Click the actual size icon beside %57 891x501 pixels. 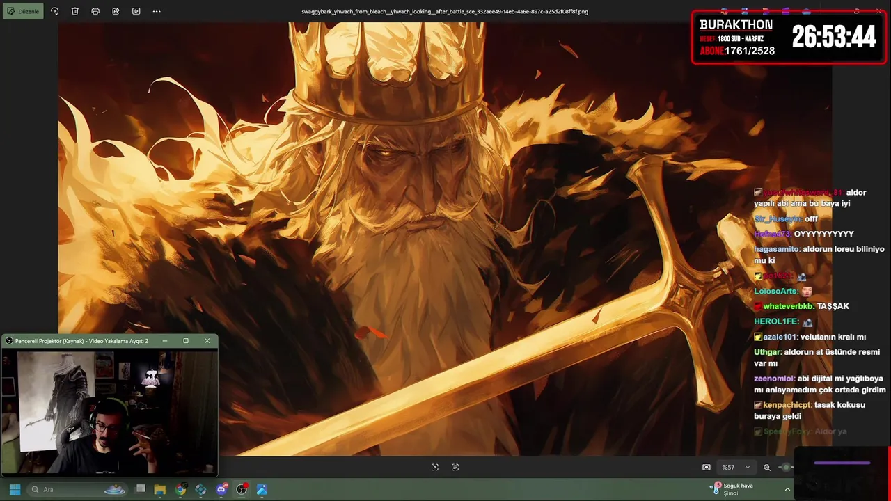point(707,468)
